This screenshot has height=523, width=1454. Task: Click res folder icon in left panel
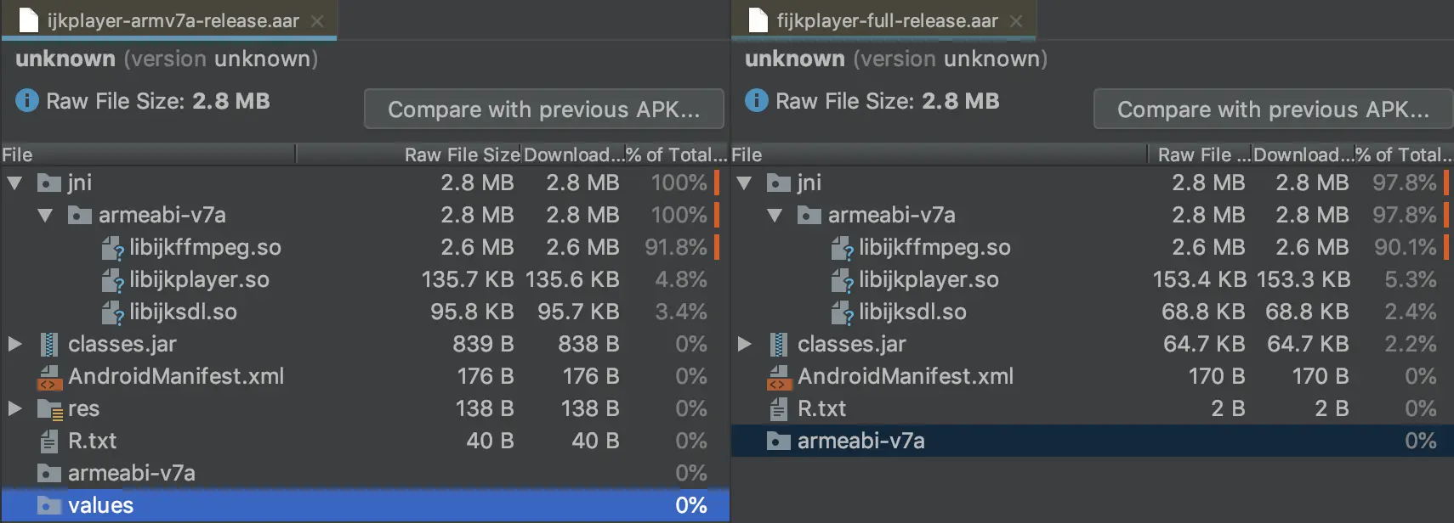(50, 409)
